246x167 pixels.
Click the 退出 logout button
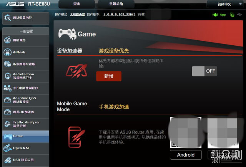point(77,4)
